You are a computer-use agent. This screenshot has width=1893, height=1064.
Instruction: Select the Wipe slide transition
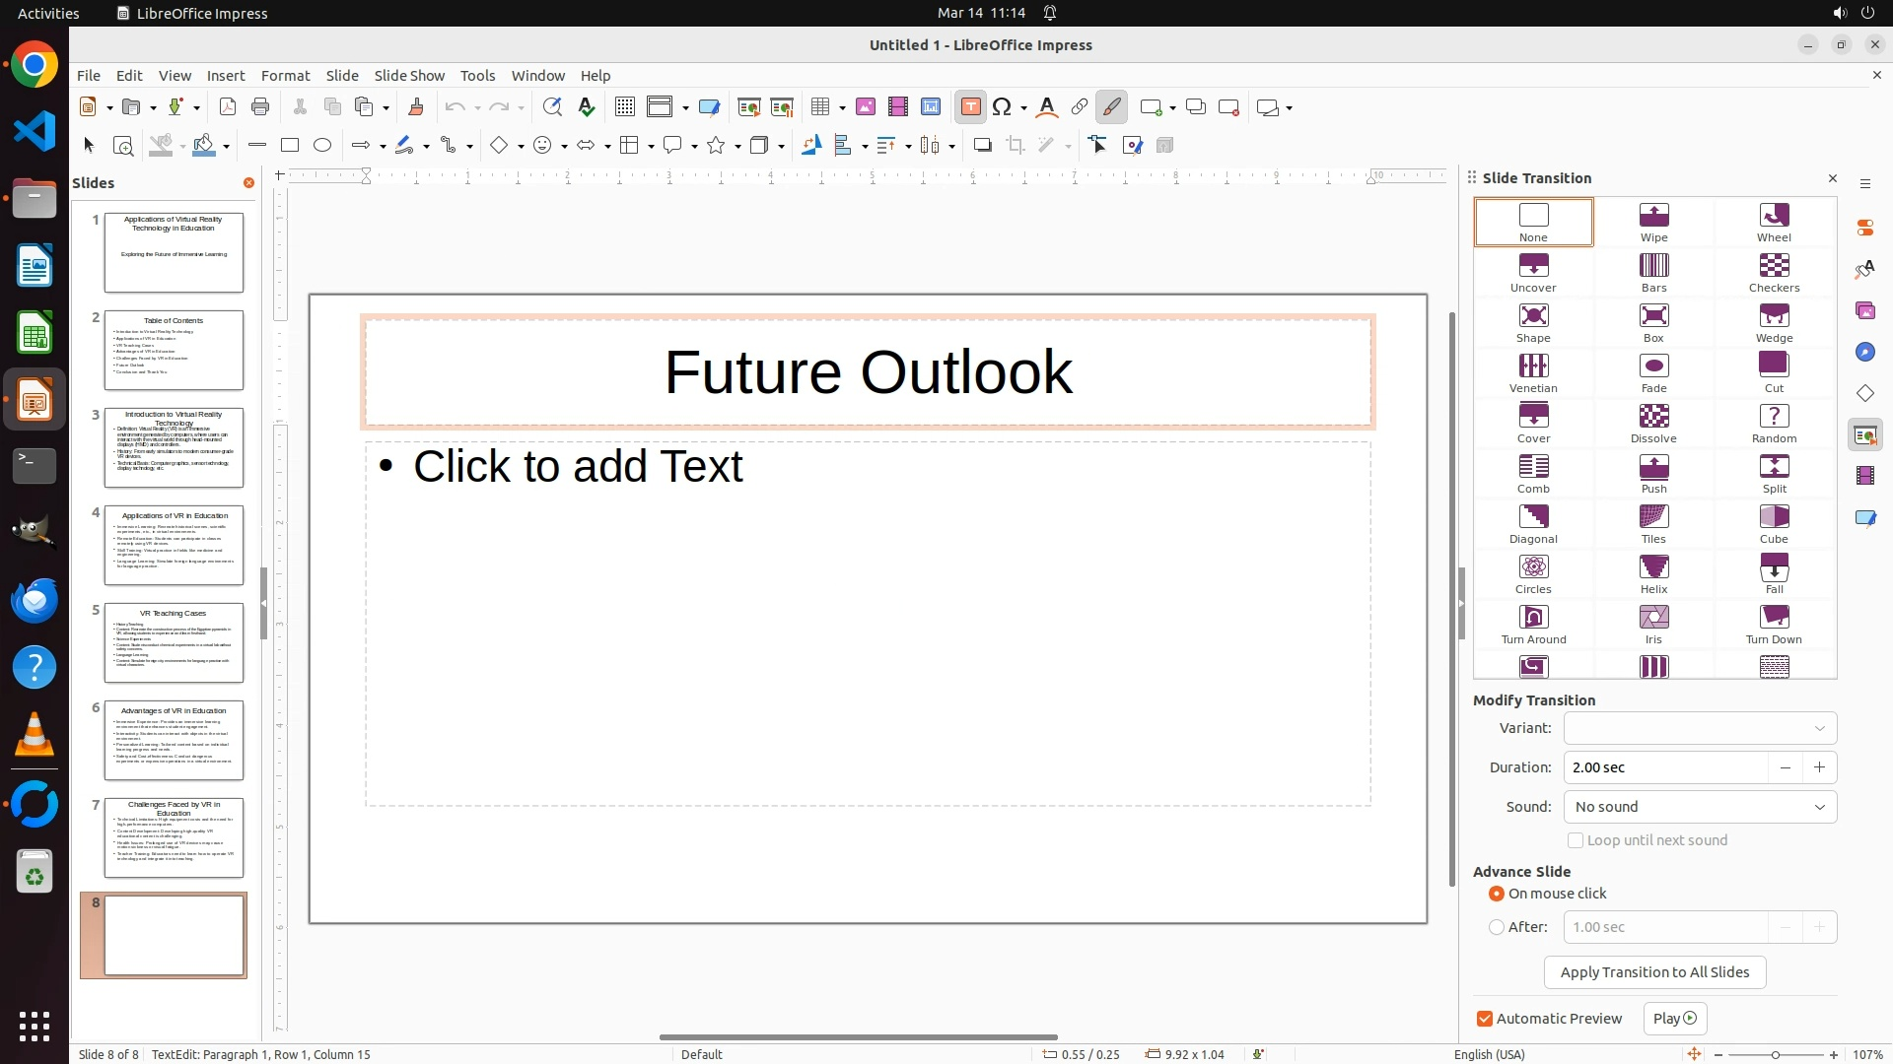click(x=1653, y=222)
